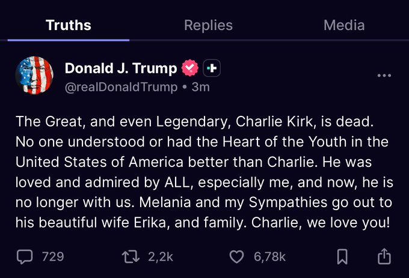409x278 pixels.
Task: Like the post with heart icon
Action: click(x=238, y=257)
